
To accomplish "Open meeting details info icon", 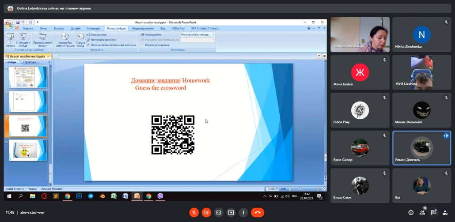I will tap(411, 212).
